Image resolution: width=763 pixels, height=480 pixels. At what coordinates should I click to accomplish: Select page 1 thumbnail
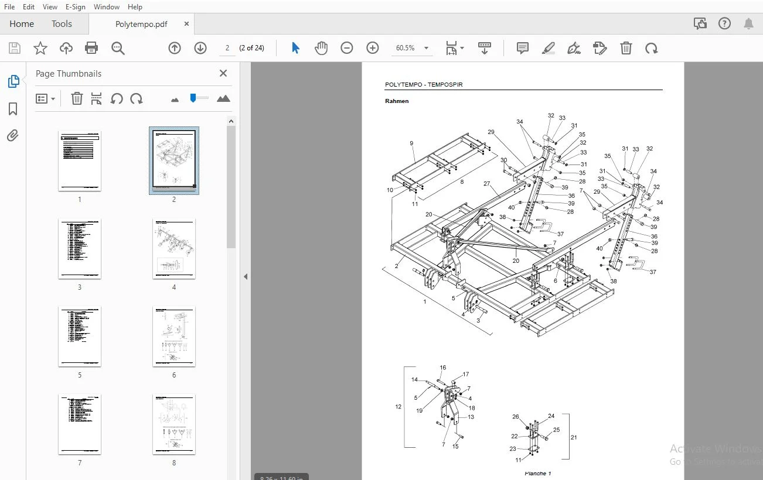tap(80, 161)
